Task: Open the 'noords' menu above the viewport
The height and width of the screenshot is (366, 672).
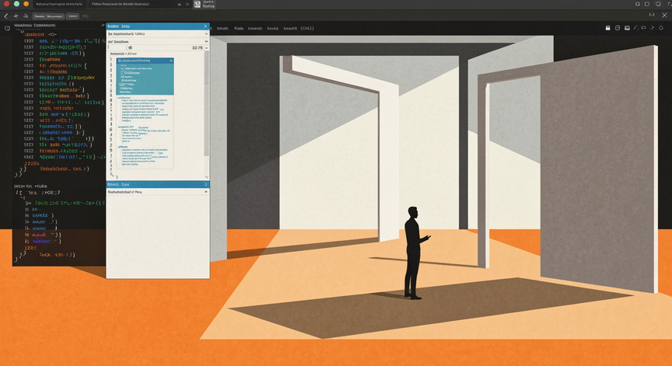Action: (255, 28)
